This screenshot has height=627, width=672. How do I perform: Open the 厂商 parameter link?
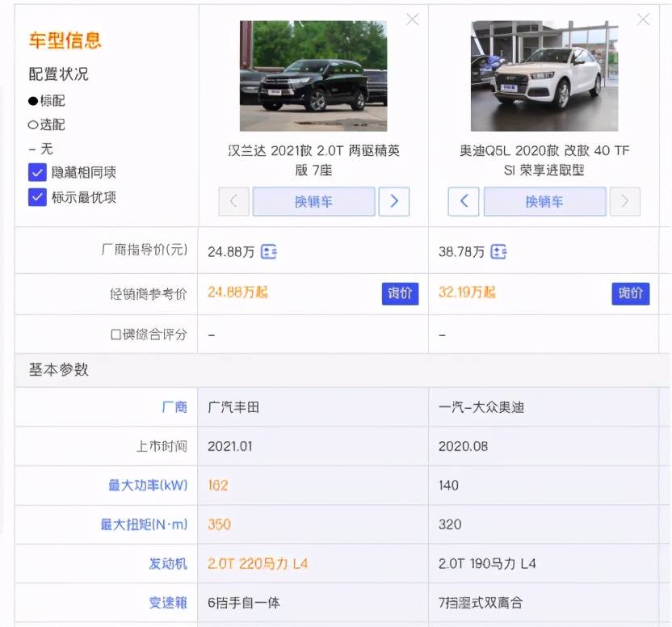pyautogui.click(x=174, y=407)
